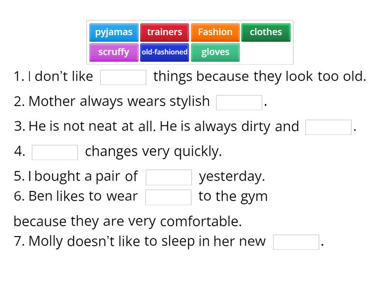Click the blank in sentence 1
Screen dimensions: 380x285
pos(123,76)
